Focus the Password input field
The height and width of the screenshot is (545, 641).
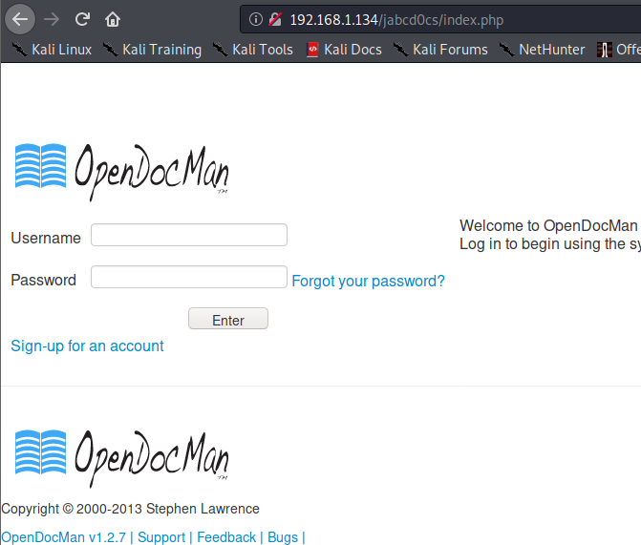pyautogui.click(x=189, y=277)
